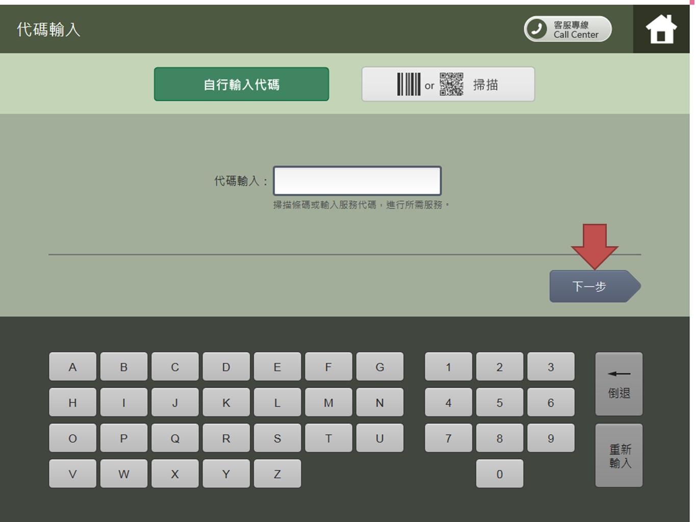
Task: Tap letter U on keypad
Action: (x=380, y=438)
